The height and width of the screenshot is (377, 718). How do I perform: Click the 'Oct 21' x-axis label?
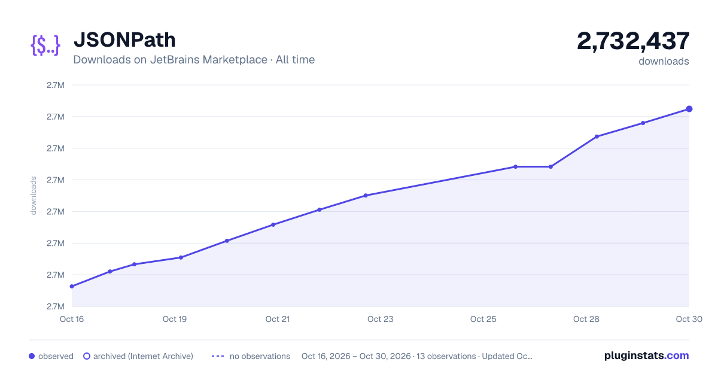pos(278,319)
